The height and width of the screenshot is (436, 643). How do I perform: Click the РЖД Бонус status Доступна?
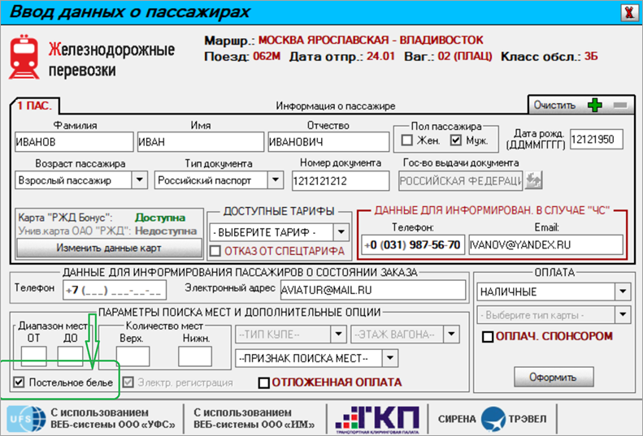pos(160,218)
